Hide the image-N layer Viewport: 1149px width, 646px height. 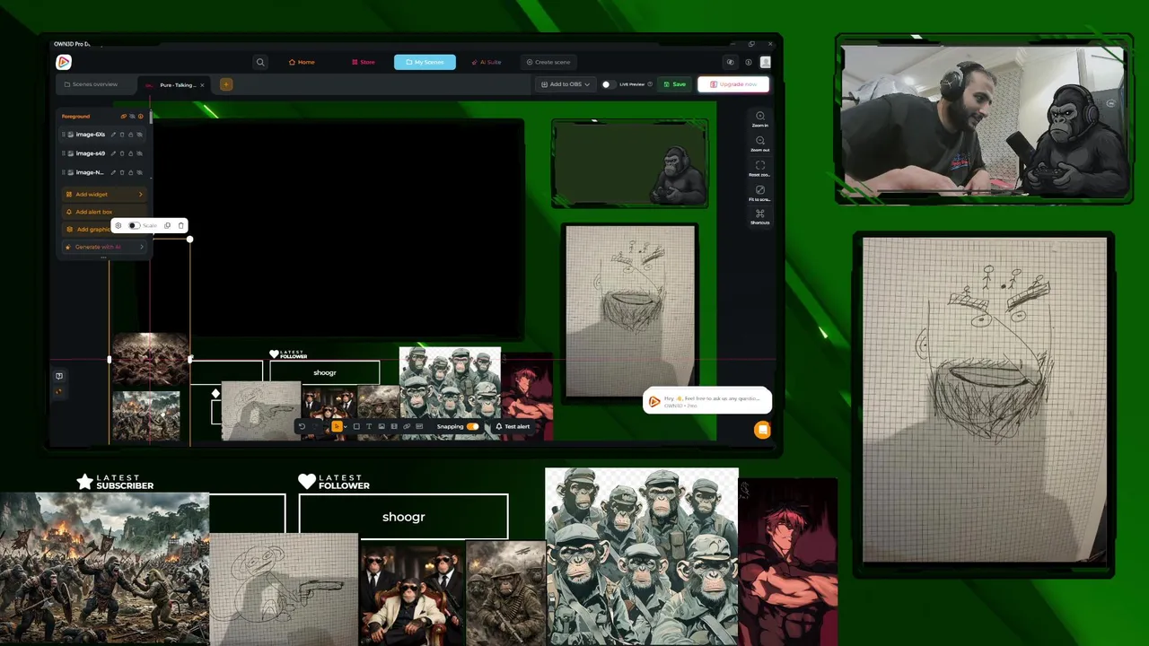point(139,172)
